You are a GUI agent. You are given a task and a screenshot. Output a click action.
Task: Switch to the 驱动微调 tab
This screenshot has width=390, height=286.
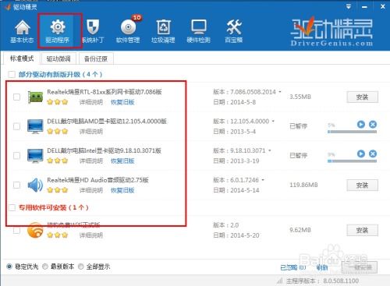(x=58, y=58)
